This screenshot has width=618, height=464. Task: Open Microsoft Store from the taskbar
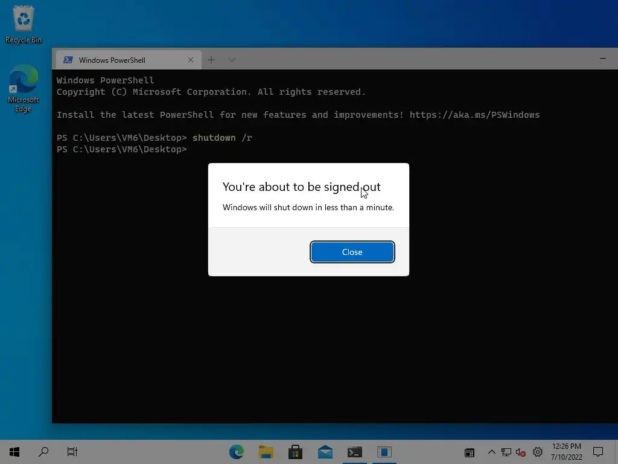click(295, 452)
